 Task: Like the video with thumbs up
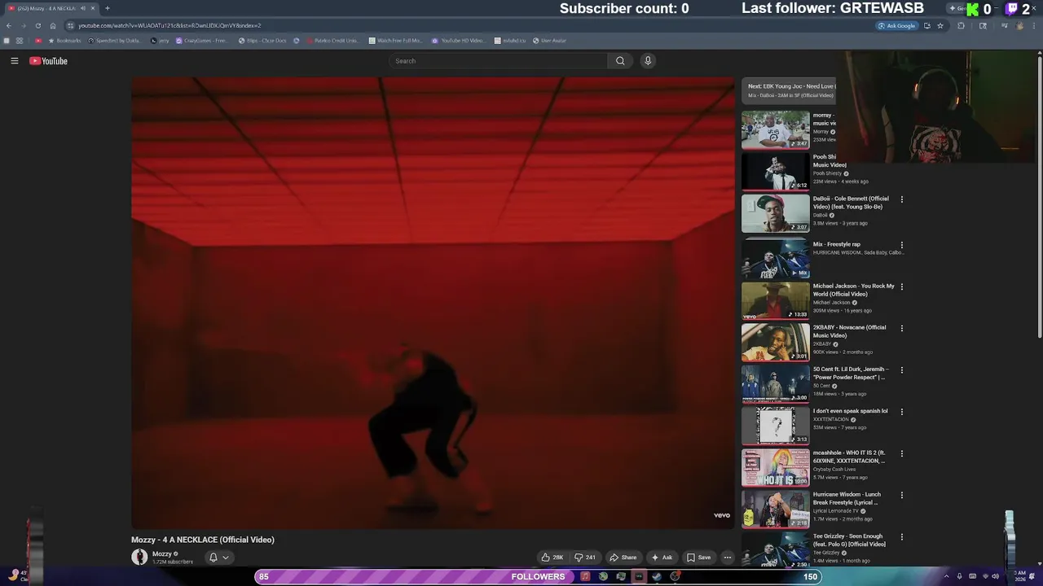point(552,558)
